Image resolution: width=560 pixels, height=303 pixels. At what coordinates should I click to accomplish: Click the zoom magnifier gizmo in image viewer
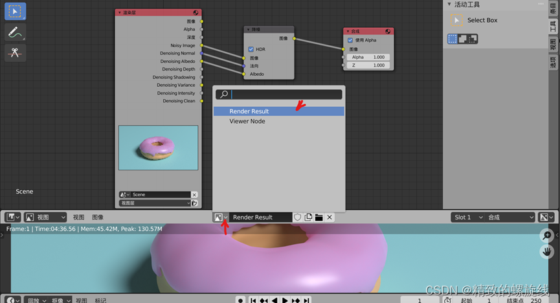546,236
